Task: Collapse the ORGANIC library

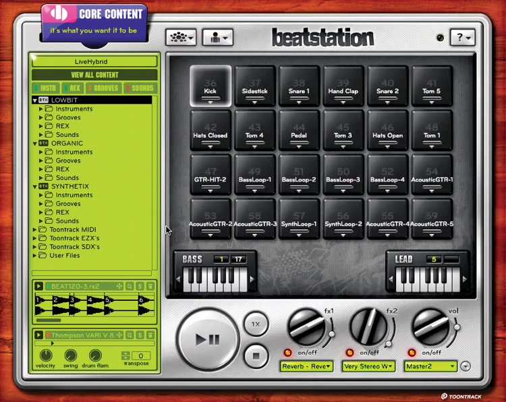Action: click(x=35, y=144)
